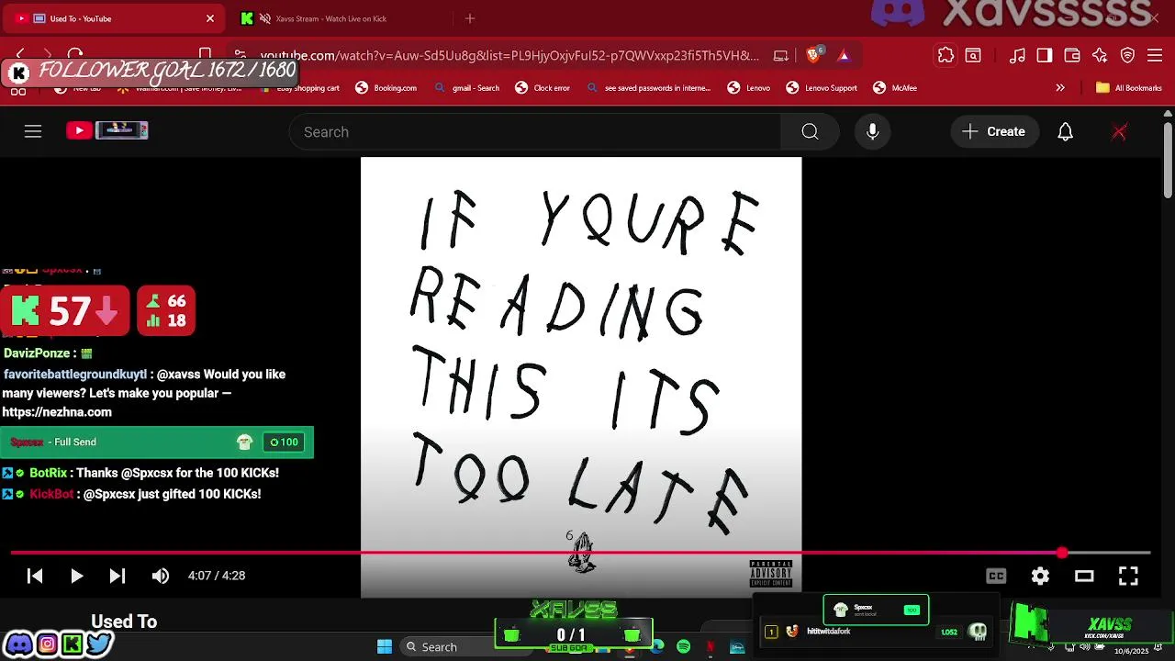Open the nezhna.com chat link

[x=57, y=412]
